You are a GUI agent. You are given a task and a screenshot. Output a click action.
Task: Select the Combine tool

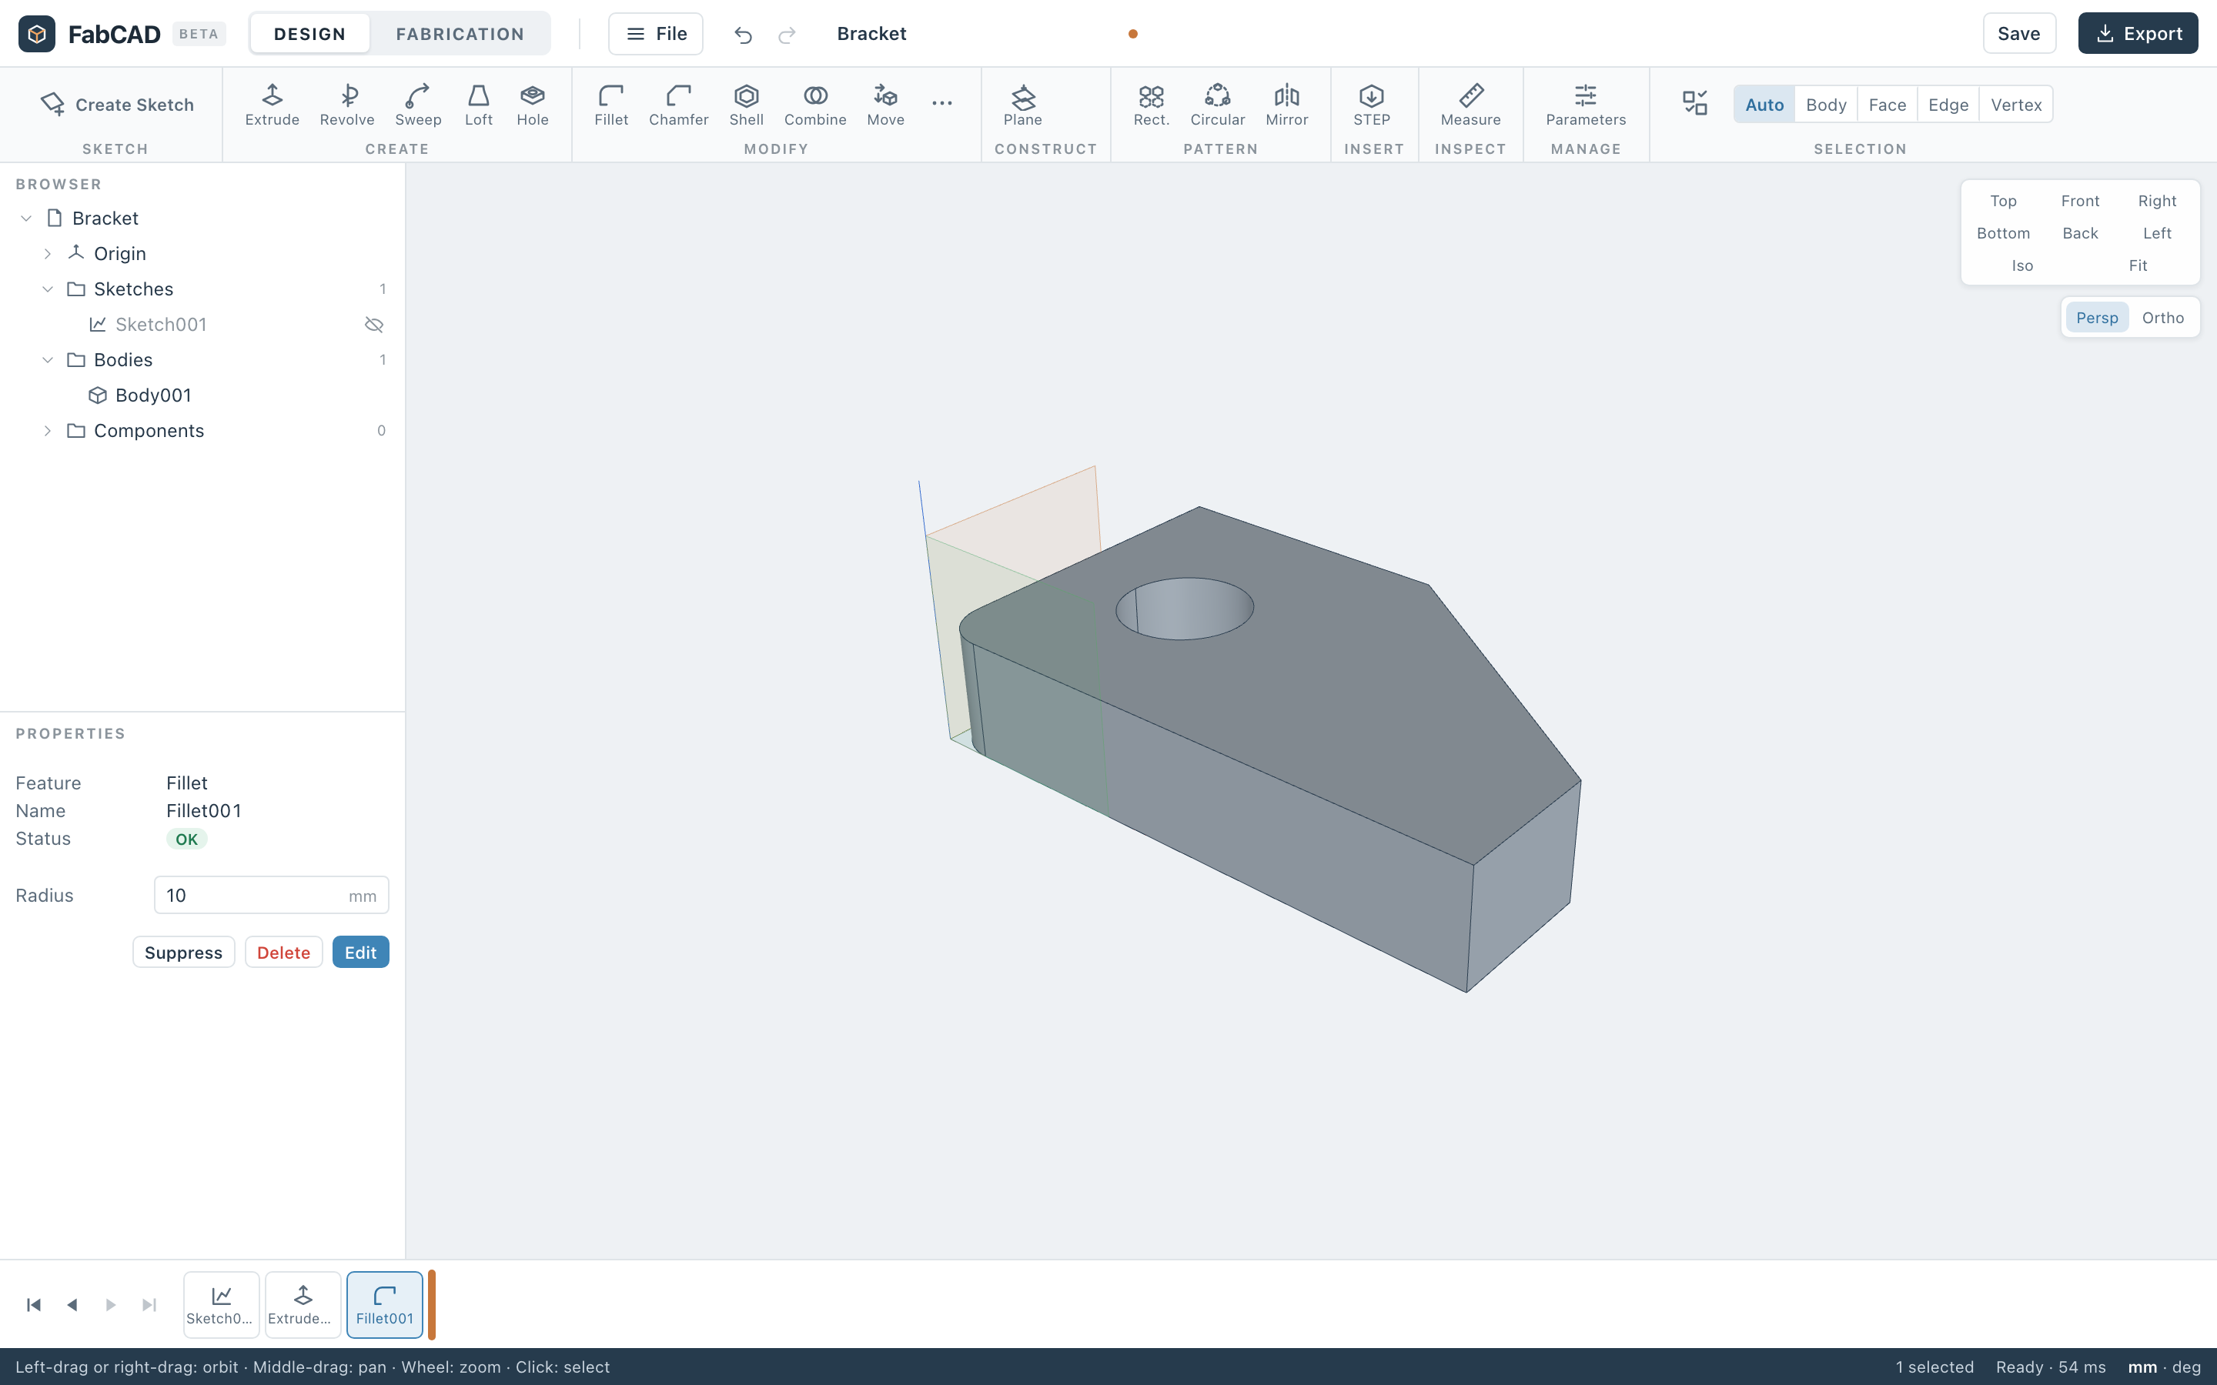click(814, 105)
